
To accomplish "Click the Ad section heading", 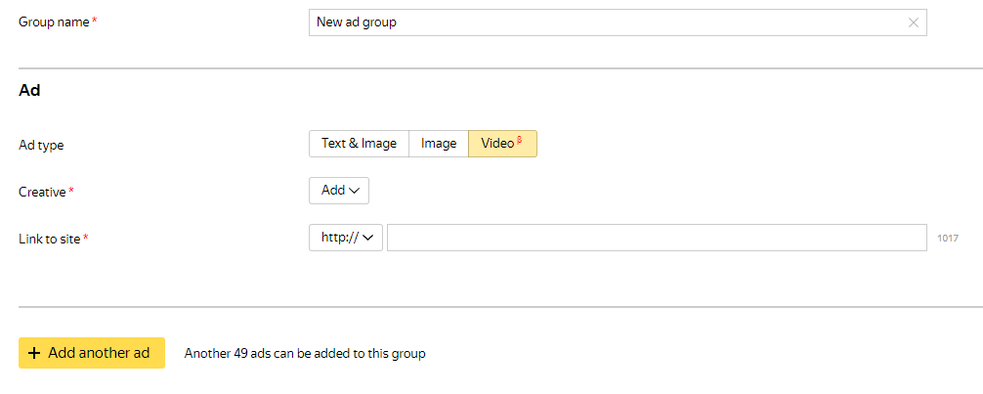I will pos(29,90).
